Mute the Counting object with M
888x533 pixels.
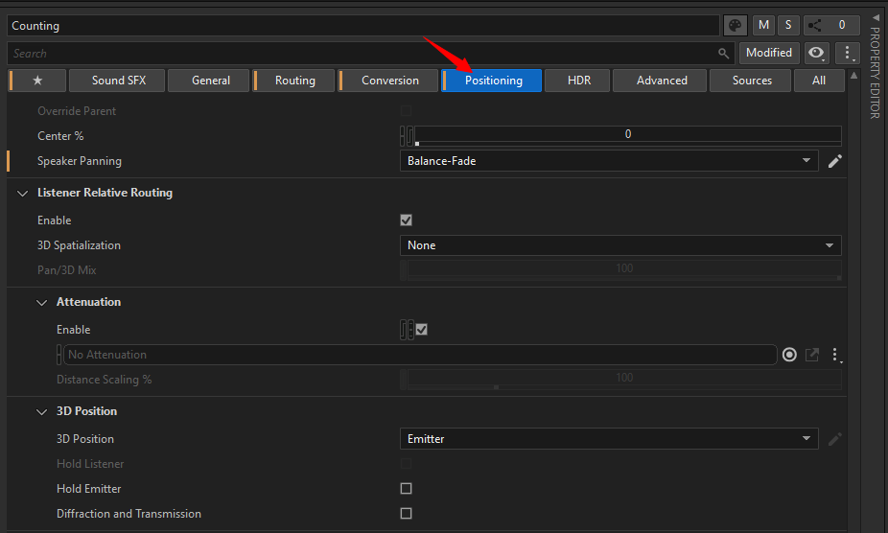(x=763, y=26)
